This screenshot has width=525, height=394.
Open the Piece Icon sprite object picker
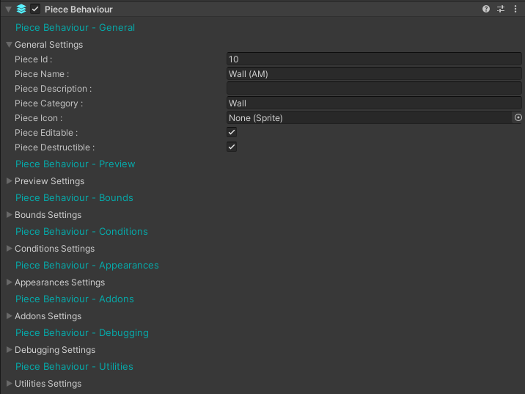pyautogui.click(x=518, y=117)
